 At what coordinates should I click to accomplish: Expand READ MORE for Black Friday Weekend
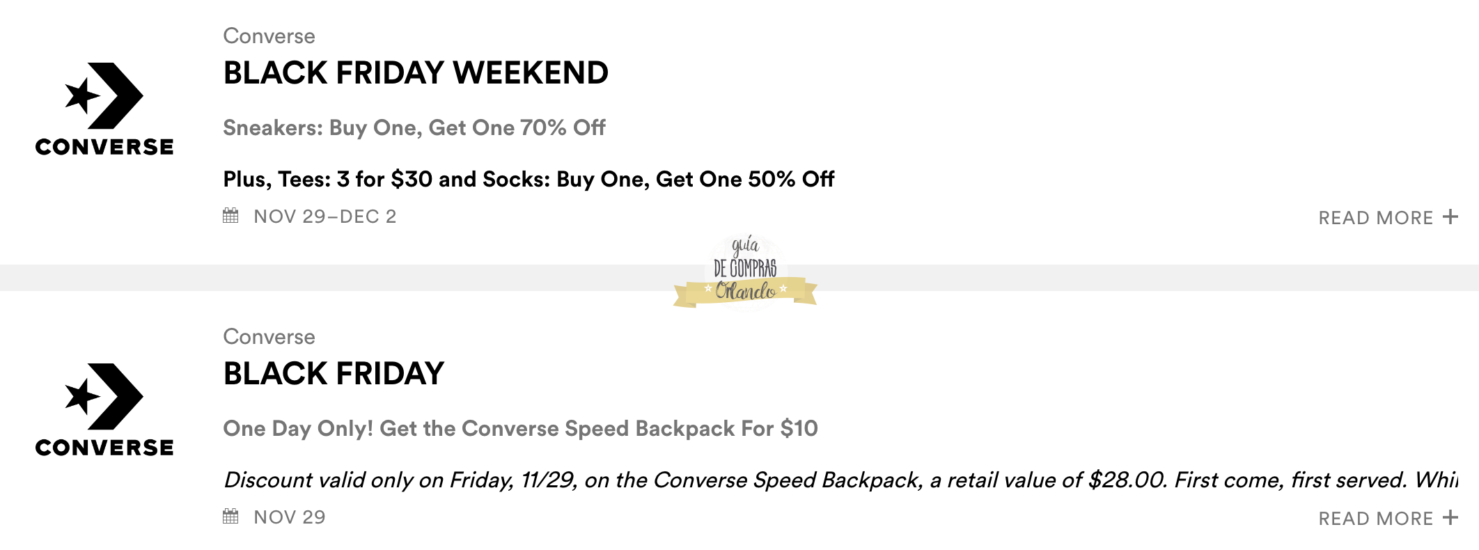tap(1375, 218)
